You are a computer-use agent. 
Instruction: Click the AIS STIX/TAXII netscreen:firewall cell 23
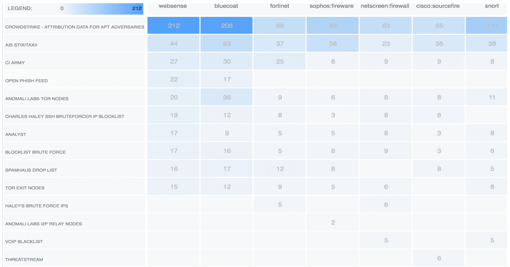(385, 43)
